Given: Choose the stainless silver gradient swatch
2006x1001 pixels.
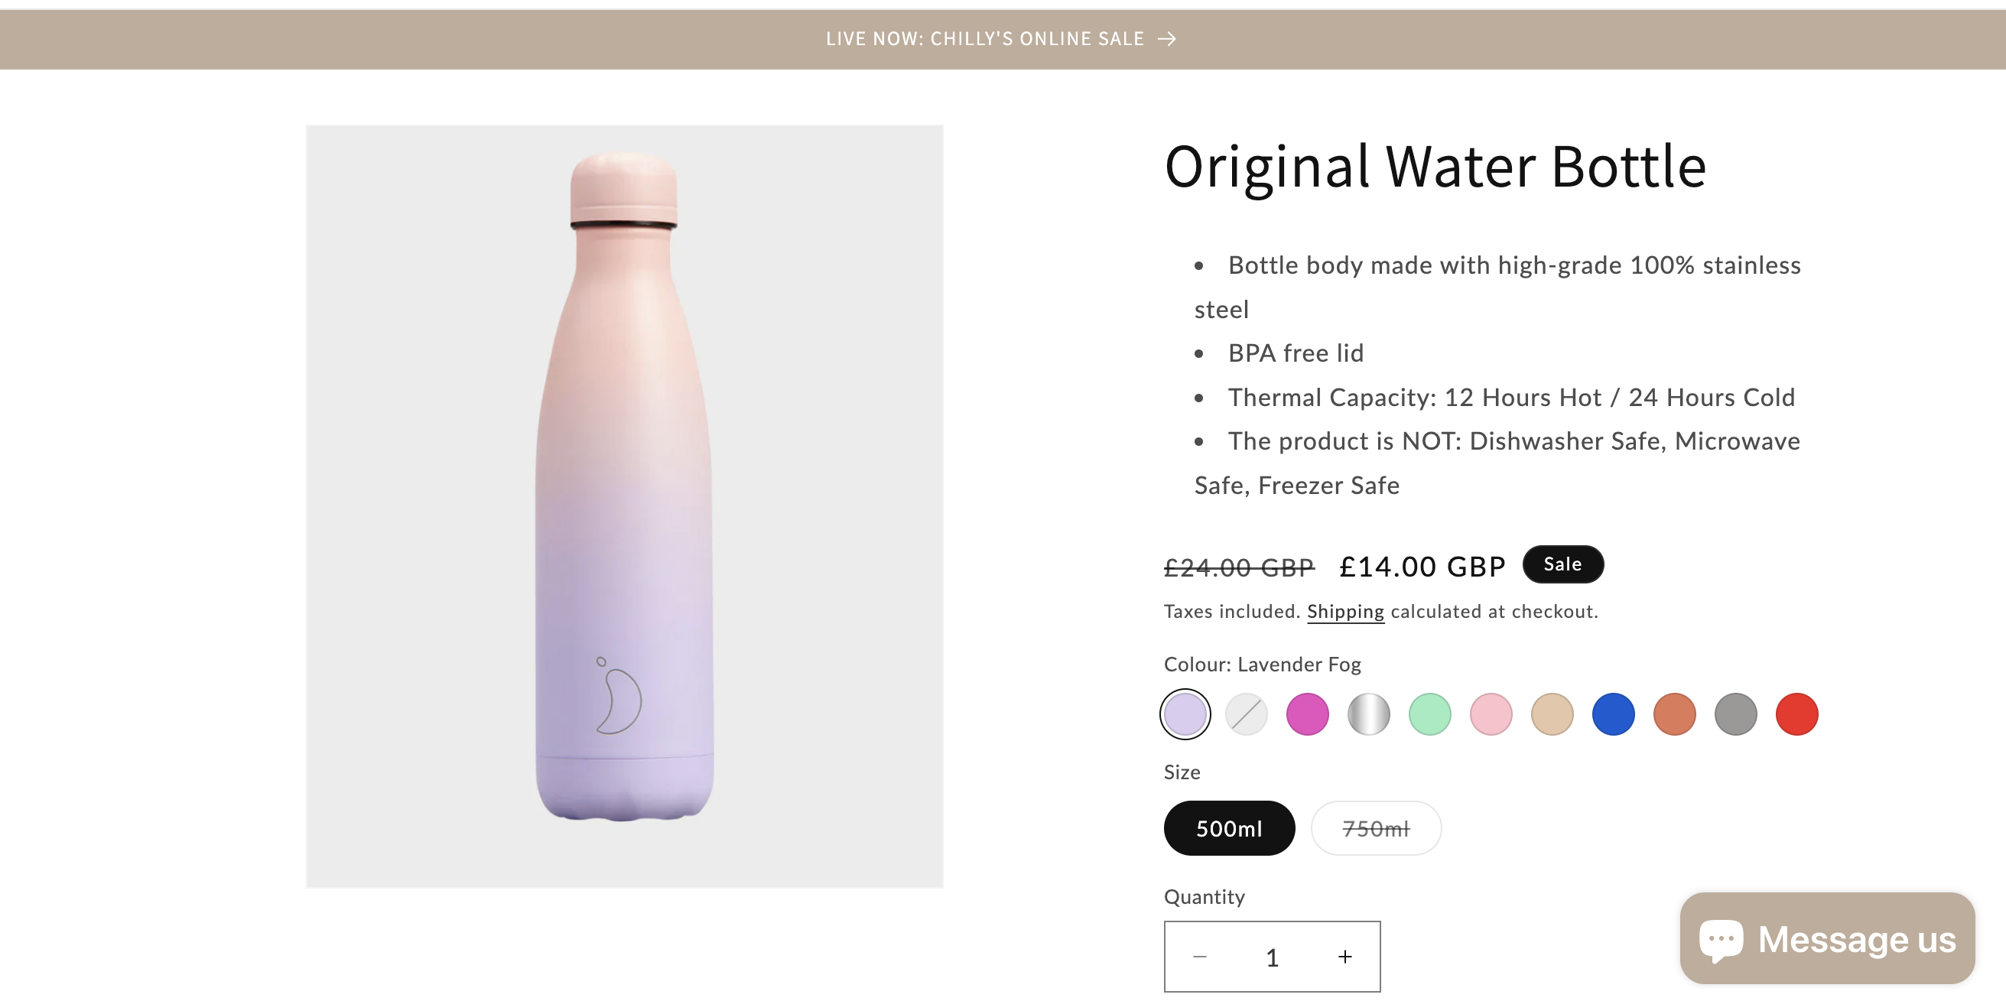Looking at the screenshot, I should [x=1368, y=713].
